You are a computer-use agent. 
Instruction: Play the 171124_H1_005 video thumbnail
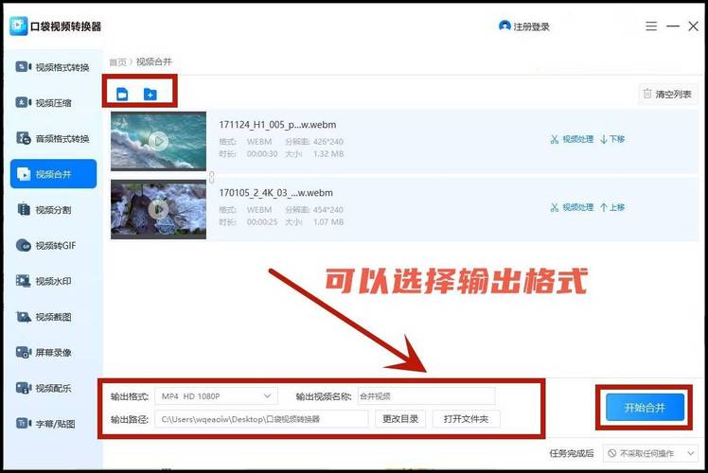click(158, 141)
